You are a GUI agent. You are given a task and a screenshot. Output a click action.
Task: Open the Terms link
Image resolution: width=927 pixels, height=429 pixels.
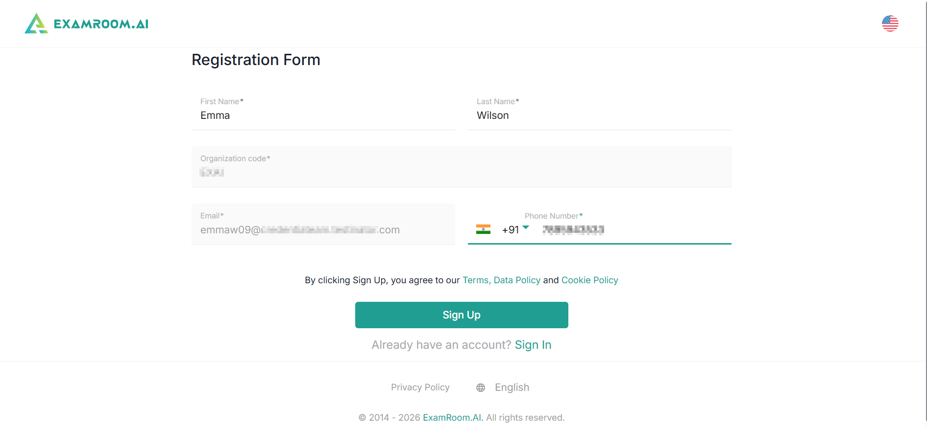[476, 280]
